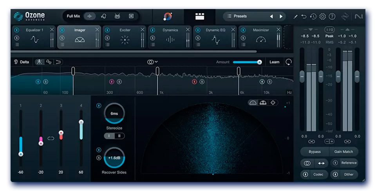Toggle power on the Maximizer module
Image resolution: width=376 pixels, height=191 pixels.
click(243, 30)
